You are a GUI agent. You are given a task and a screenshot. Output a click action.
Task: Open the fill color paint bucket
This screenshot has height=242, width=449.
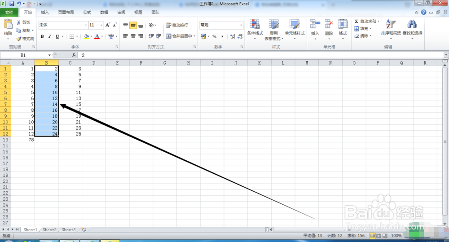click(86, 36)
